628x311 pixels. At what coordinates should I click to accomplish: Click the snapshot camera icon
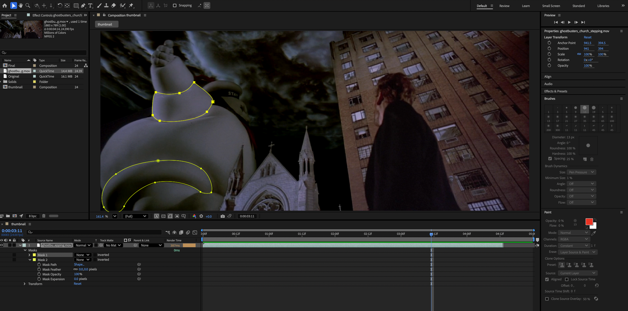coord(223,216)
